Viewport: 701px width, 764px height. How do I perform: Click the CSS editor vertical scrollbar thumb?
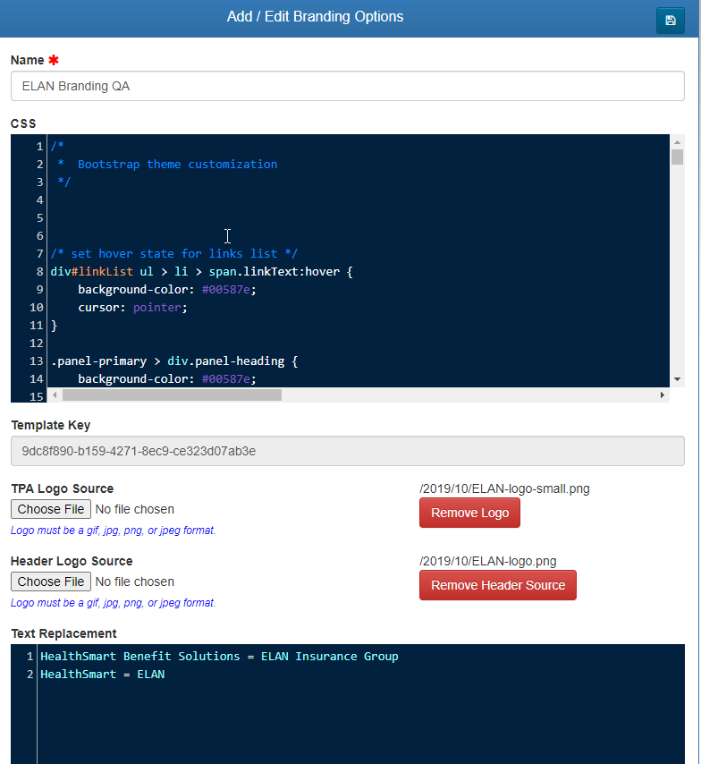point(677,157)
